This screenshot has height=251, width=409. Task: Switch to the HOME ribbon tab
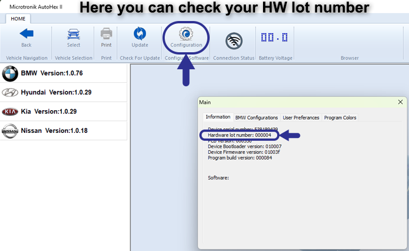(x=18, y=19)
